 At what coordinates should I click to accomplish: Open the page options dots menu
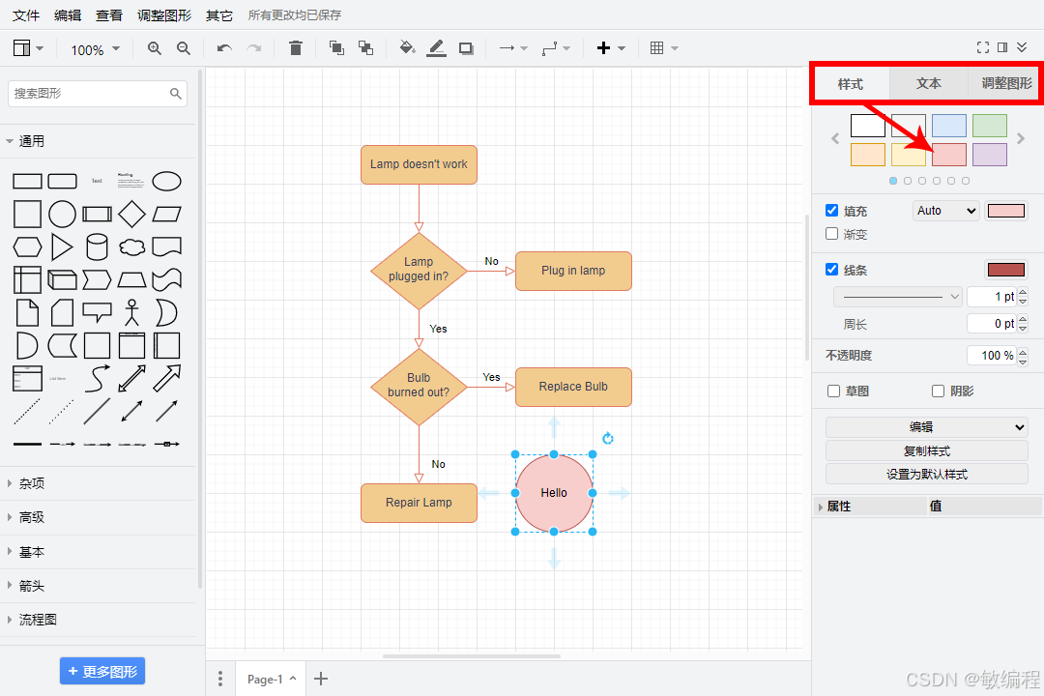(220, 679)
